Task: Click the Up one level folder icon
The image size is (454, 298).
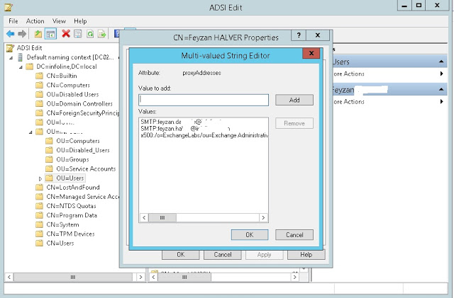Action: point(38,33)
